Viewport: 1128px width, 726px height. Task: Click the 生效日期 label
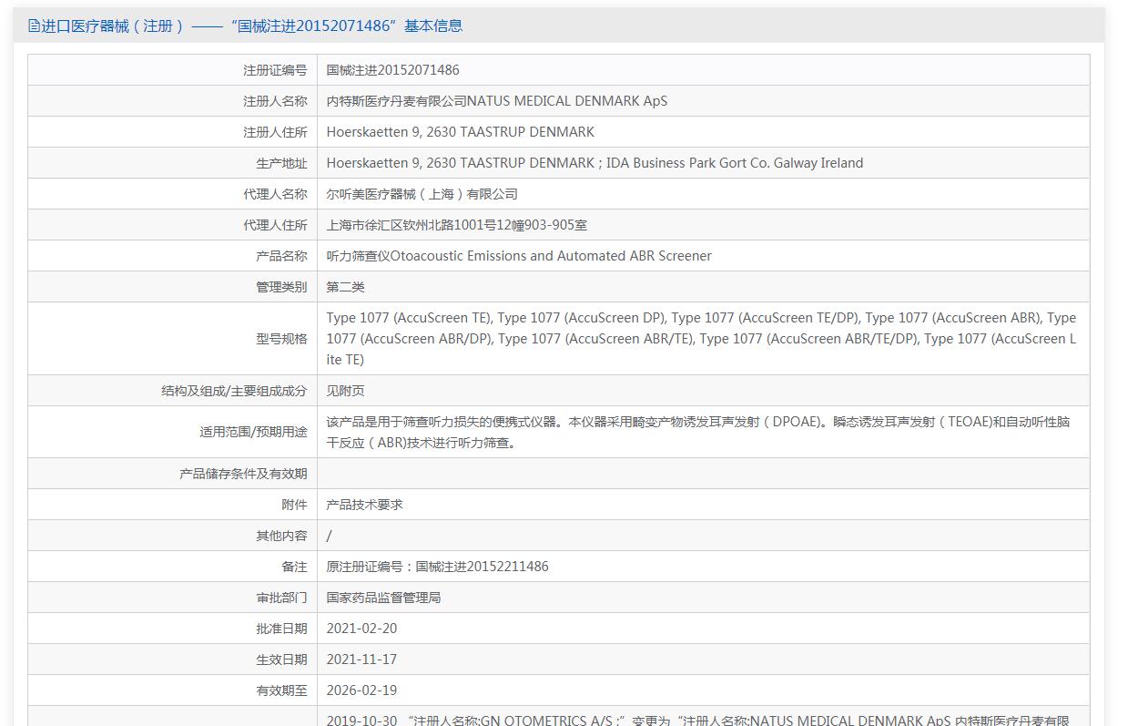[281, 660]
